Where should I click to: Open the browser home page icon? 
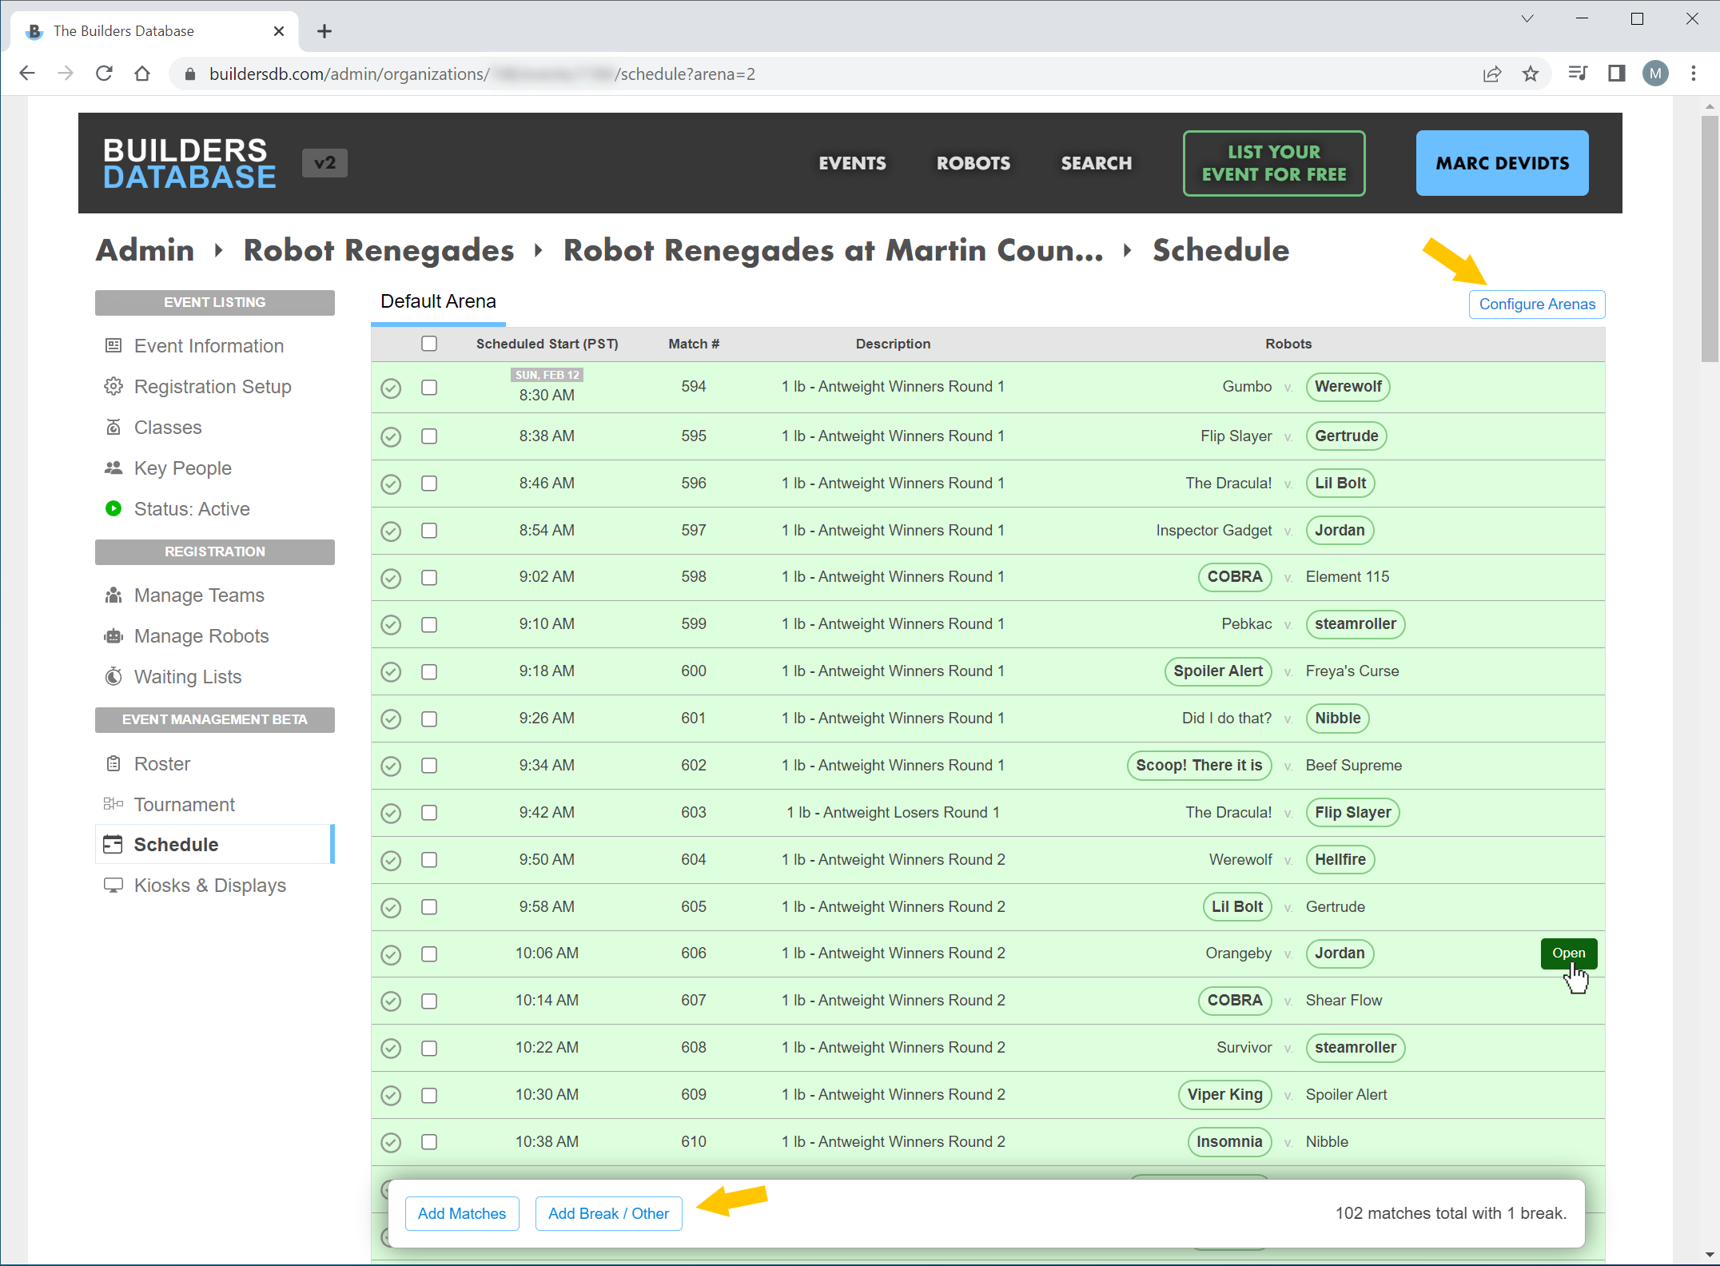(x=142, y=74)
